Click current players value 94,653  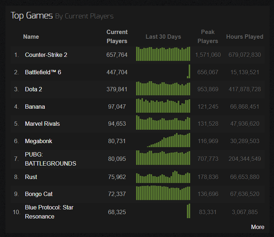pos(117,124)
